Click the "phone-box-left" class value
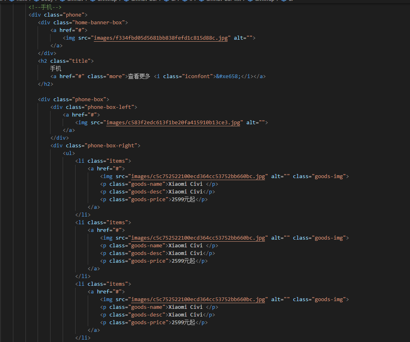 pyautogui.click(x=109, y=107)
